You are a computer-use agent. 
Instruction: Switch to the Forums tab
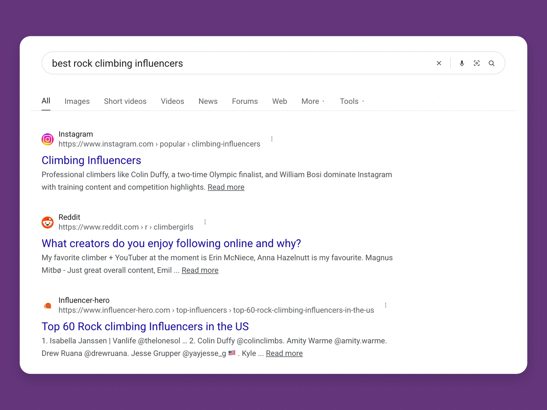245,101
